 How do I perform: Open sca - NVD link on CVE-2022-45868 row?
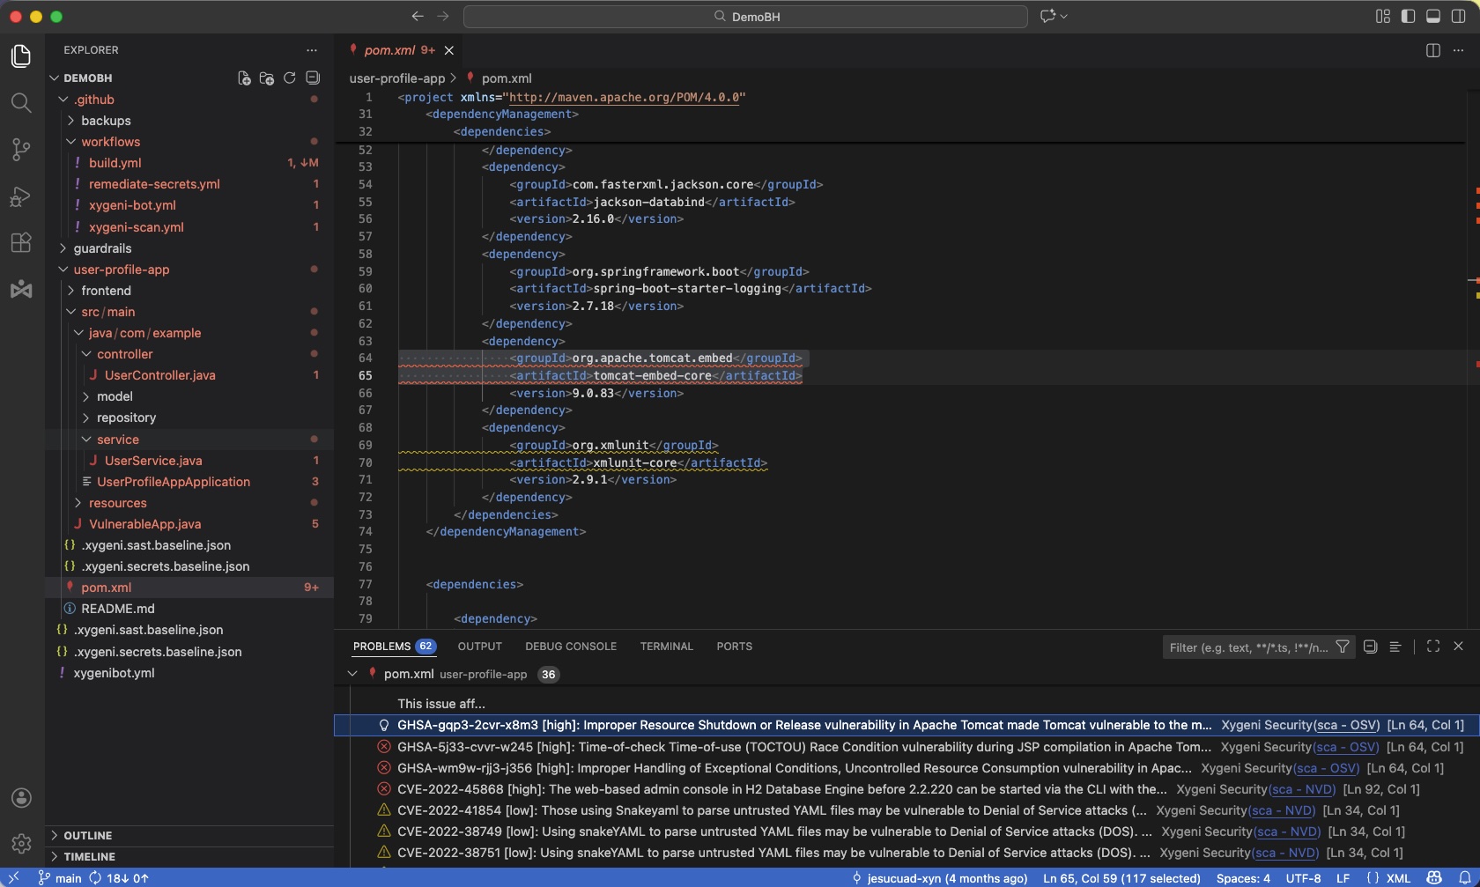1301,789
